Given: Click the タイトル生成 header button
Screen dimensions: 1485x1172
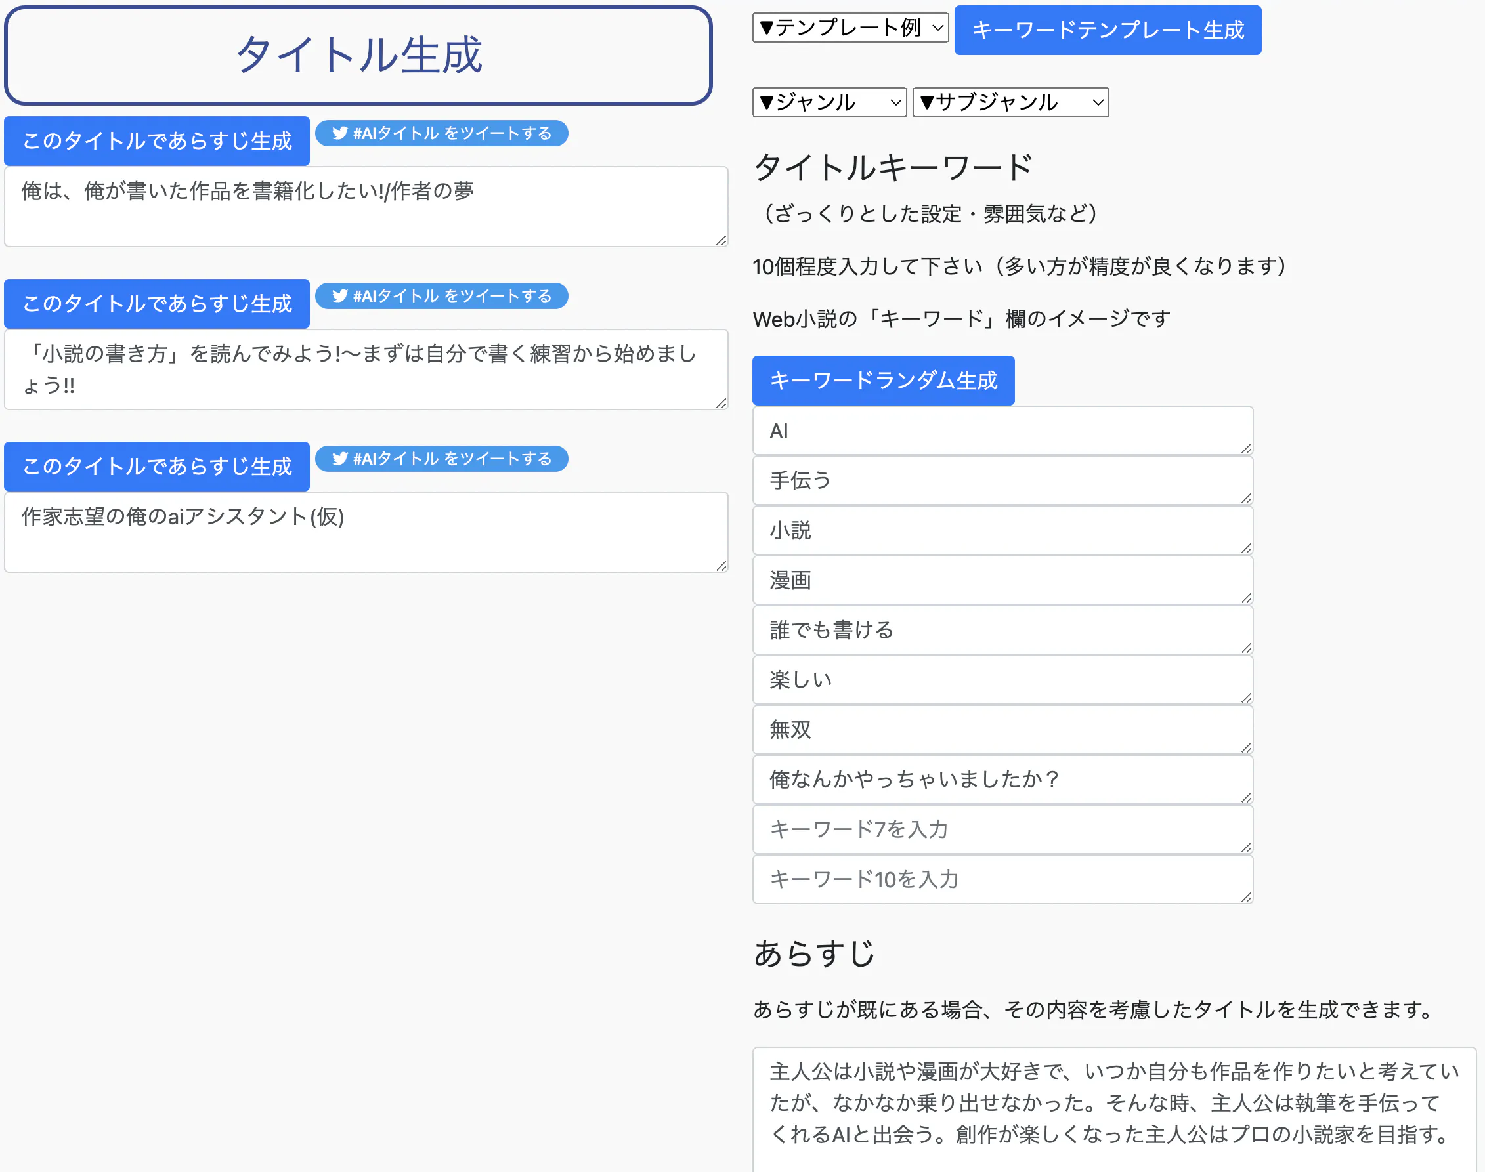Looking at the screenshot, I should pyautogui.click(x=358, y=55).
